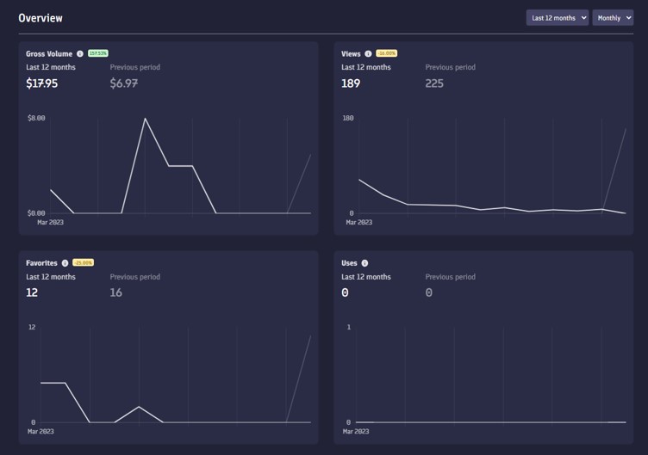
Task: Click the 12 favorites total value
Action: (x=32, y=292)
